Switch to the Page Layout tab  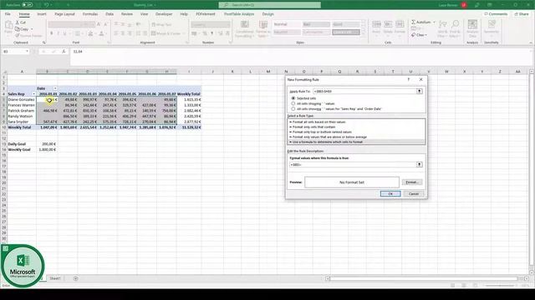click(x=64, y=14)
